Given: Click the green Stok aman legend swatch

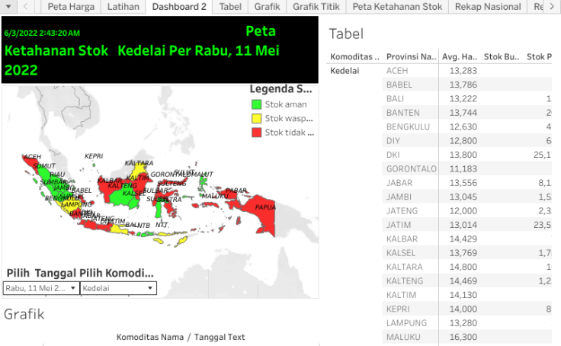Looking at the screenshot, I should point(257,104).
